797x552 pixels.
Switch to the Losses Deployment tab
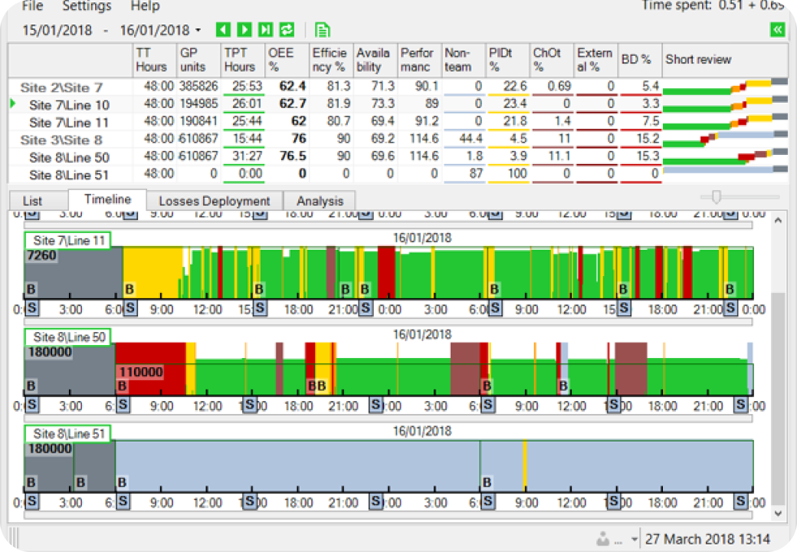click(x=214, y=201)
